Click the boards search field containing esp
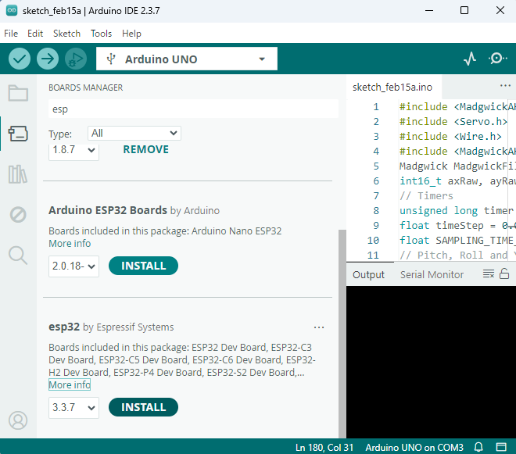This screenshot has width=516, height=454. click(193, 109)
